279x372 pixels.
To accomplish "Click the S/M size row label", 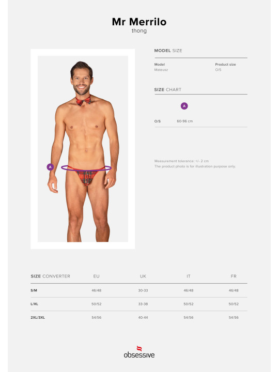I will [34, 290].
